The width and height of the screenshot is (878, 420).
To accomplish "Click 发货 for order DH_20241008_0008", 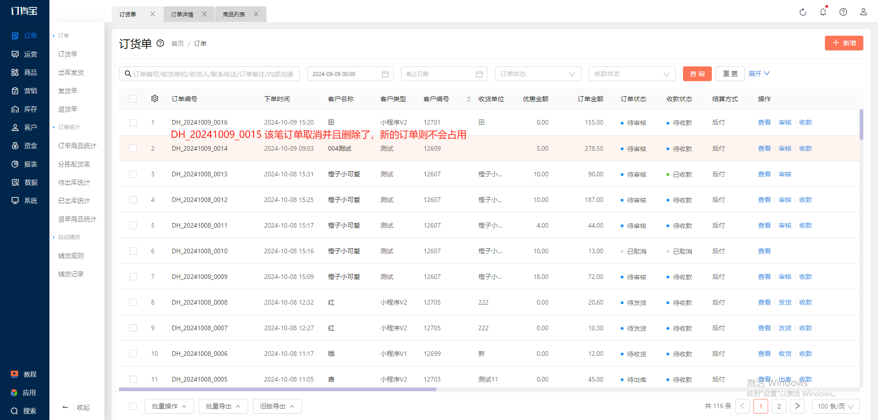I will [785, 302].
